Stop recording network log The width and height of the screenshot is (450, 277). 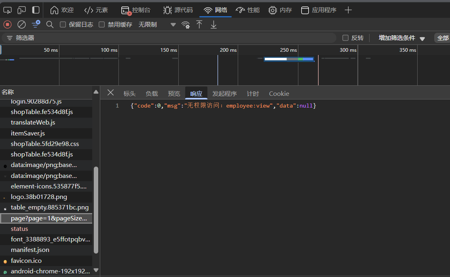7,25
